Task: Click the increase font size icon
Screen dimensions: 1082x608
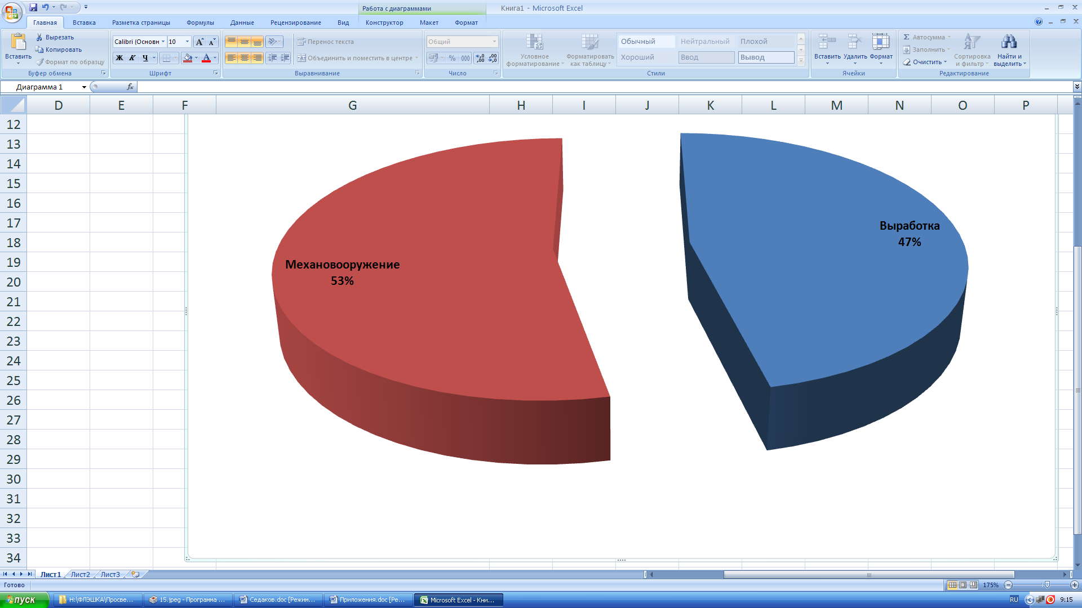Action: click(x=199, y=42)
